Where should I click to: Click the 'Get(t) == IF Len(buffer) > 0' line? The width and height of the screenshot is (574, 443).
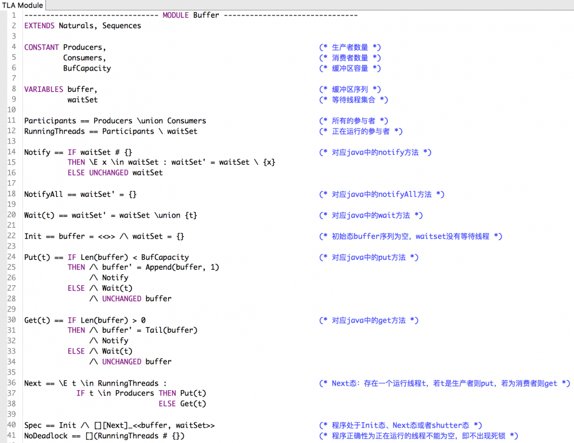click(x=85, y=320)
